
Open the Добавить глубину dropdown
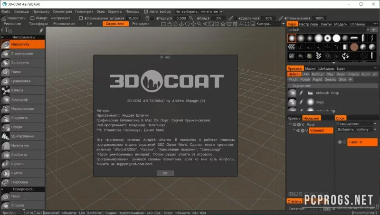pyautogui.click(x=356, y=130)
